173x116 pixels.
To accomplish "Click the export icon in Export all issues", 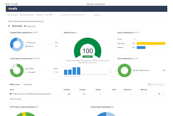I will 149,84.
